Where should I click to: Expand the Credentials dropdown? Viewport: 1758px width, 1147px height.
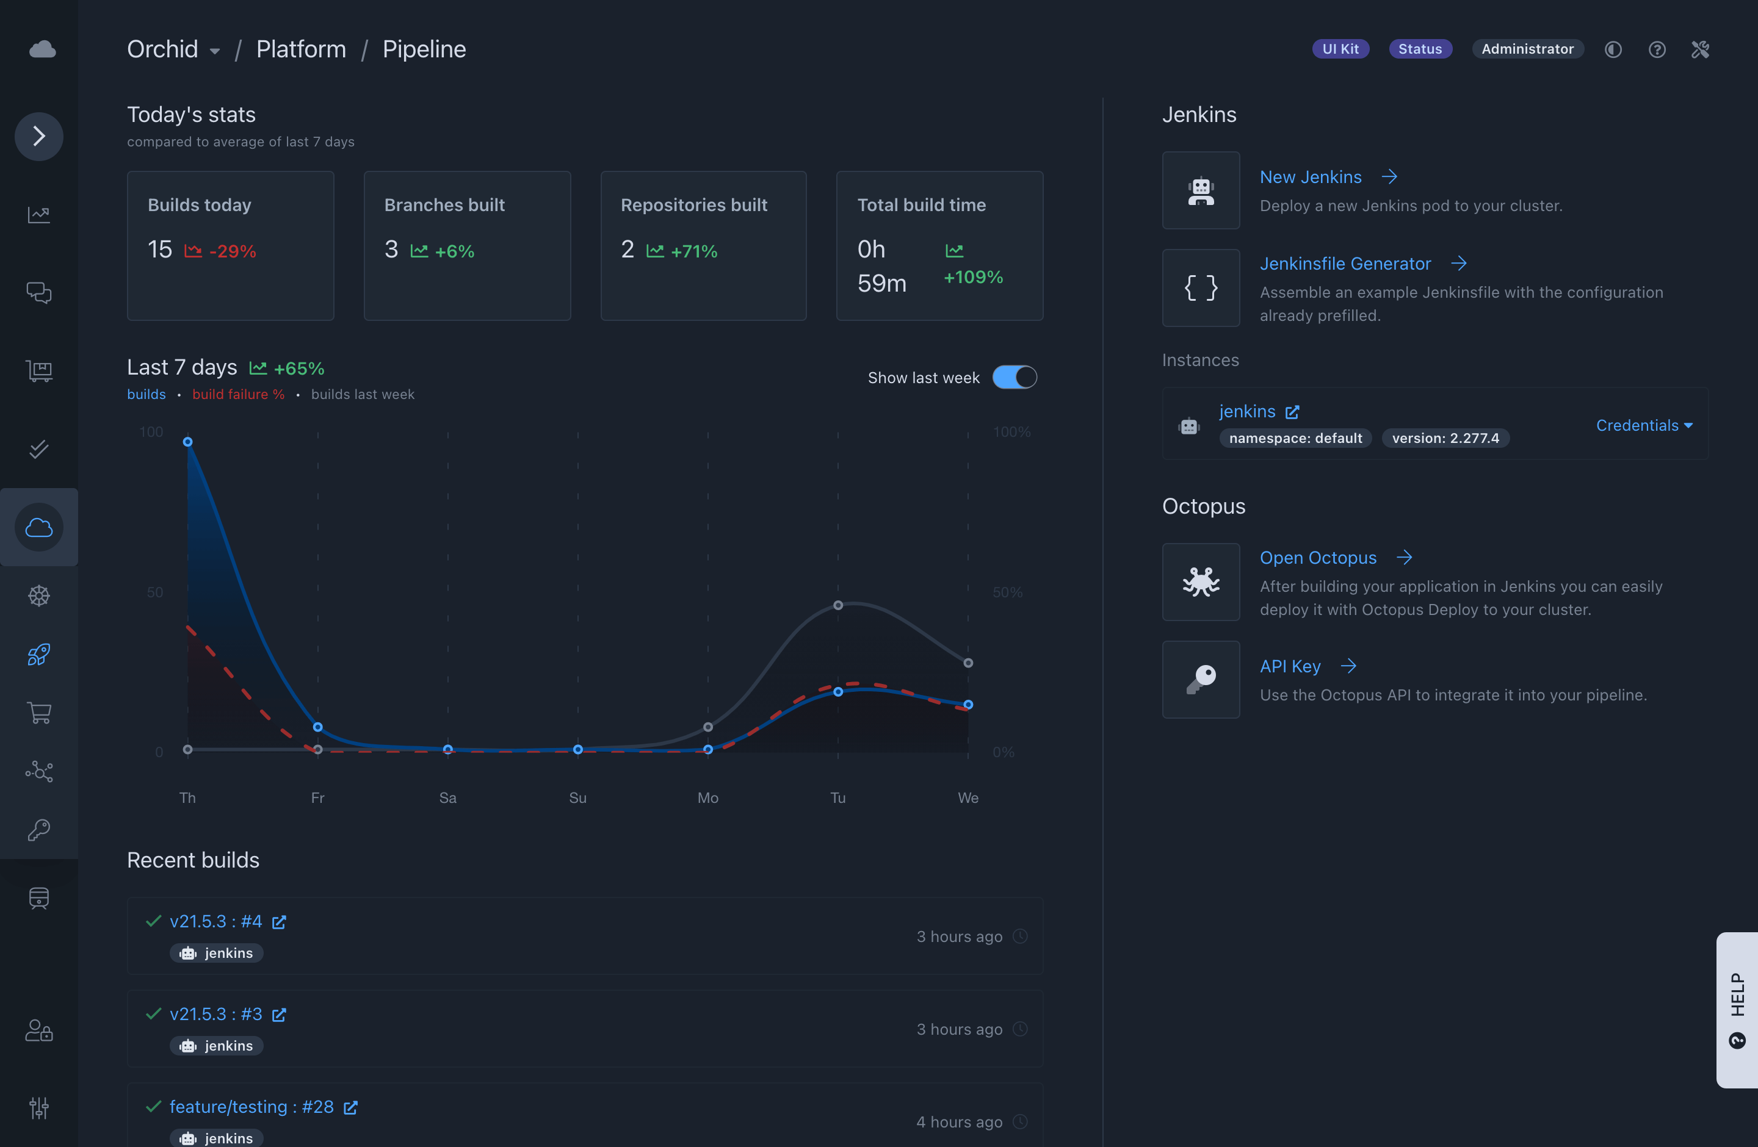pos(1643,425)
